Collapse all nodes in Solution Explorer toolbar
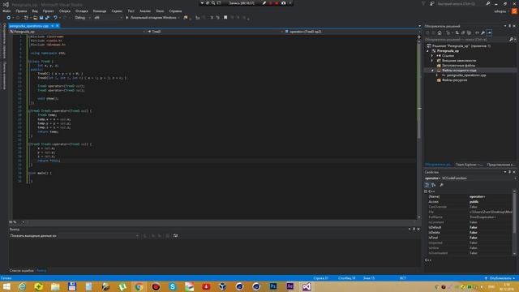The height and width of the screenshot is (292, 519). coord(463,32)
